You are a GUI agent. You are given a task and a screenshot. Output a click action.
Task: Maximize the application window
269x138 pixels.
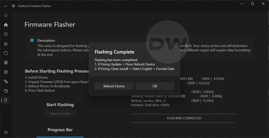coord(253,4)
